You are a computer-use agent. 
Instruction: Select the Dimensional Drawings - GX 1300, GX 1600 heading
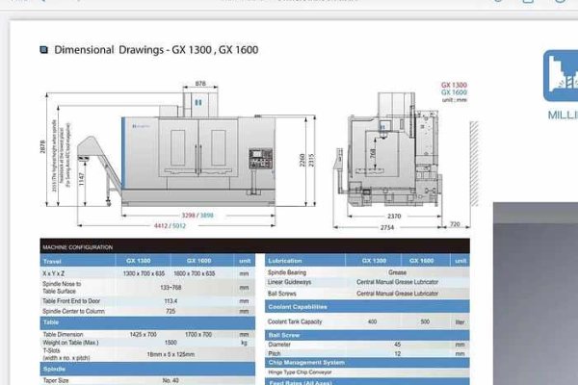coord(156,50)
